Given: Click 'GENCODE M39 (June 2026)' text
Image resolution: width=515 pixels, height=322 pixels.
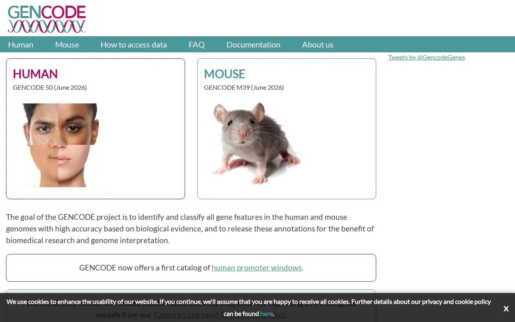Looking at the screenshot, I should [x=244, y=87].
